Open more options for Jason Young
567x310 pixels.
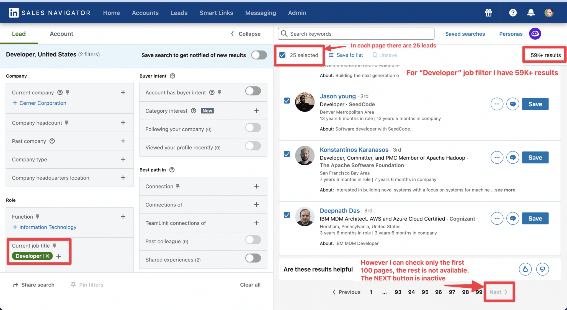coord(497,104)
